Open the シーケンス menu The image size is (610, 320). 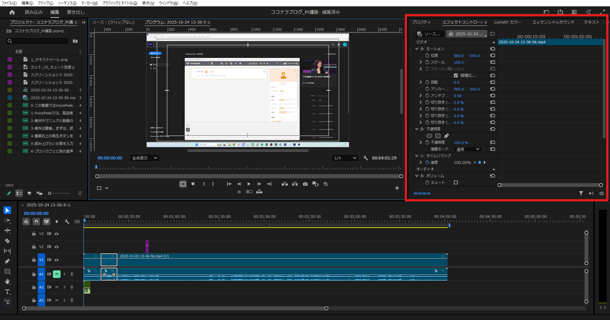(67, 3)
